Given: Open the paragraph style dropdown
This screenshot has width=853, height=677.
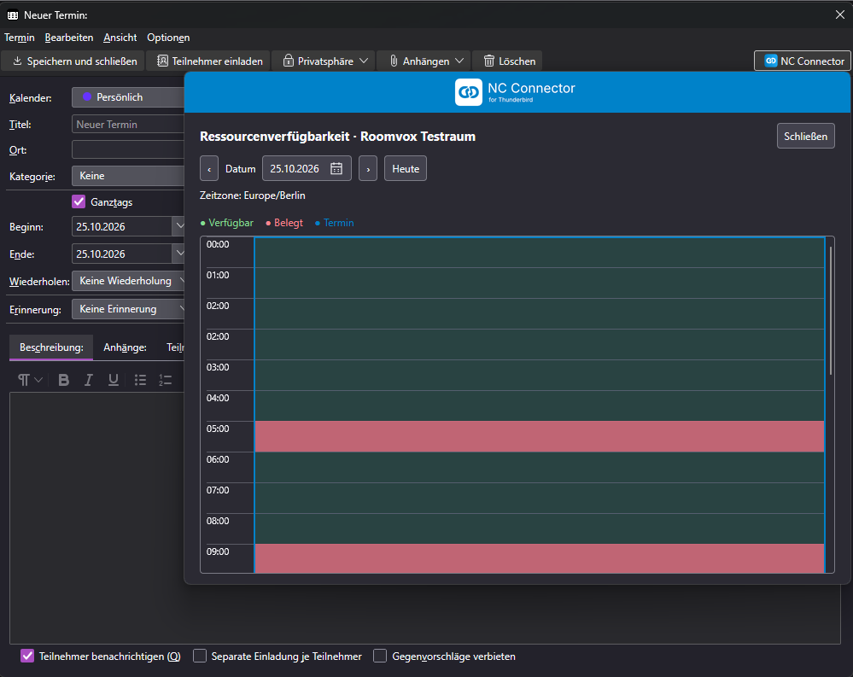Looking at the screenshot, I should pyautogui.click(x=30, y=380).
